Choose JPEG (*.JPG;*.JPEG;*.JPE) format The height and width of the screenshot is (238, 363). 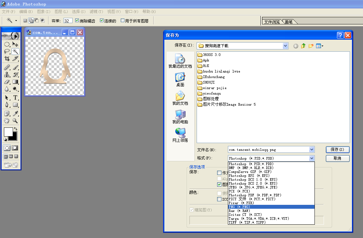[x=271, y=187]
